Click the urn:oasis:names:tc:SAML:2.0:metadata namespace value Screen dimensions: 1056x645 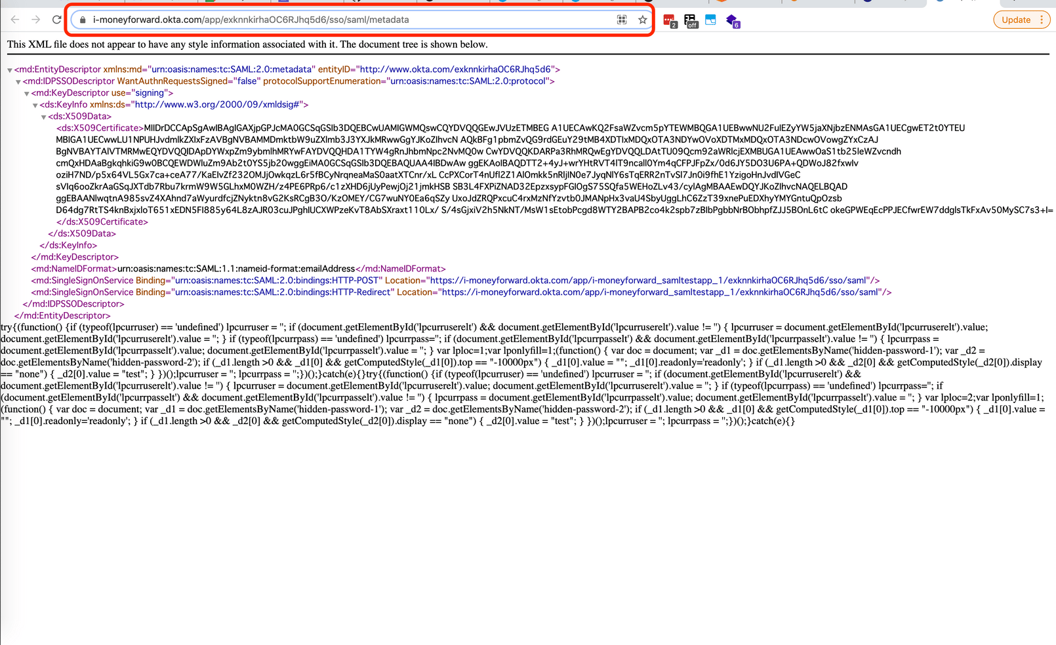tap(231, 69)
